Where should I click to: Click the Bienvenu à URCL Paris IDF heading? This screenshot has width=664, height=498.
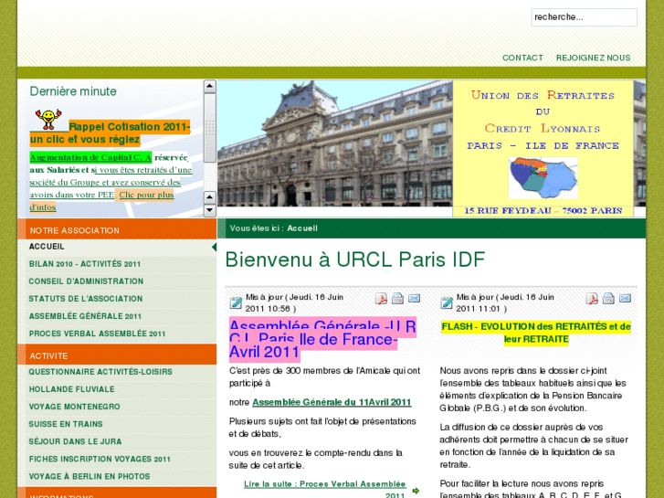355,260
